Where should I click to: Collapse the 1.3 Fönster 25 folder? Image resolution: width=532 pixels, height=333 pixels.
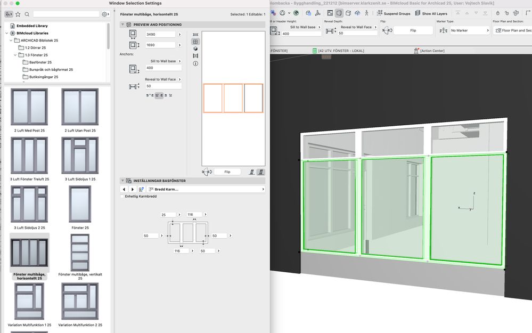(15, 55)
